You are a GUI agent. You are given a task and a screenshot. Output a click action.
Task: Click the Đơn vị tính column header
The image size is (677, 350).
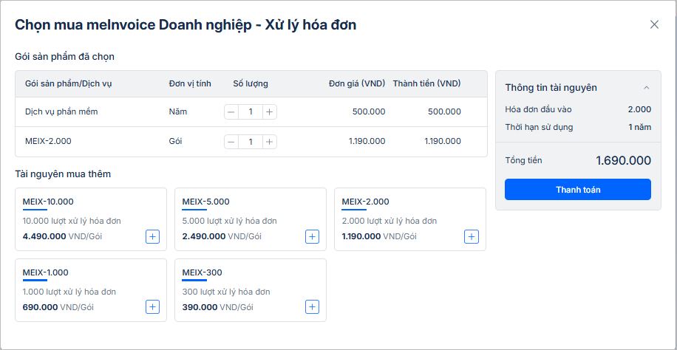(190, 83)
